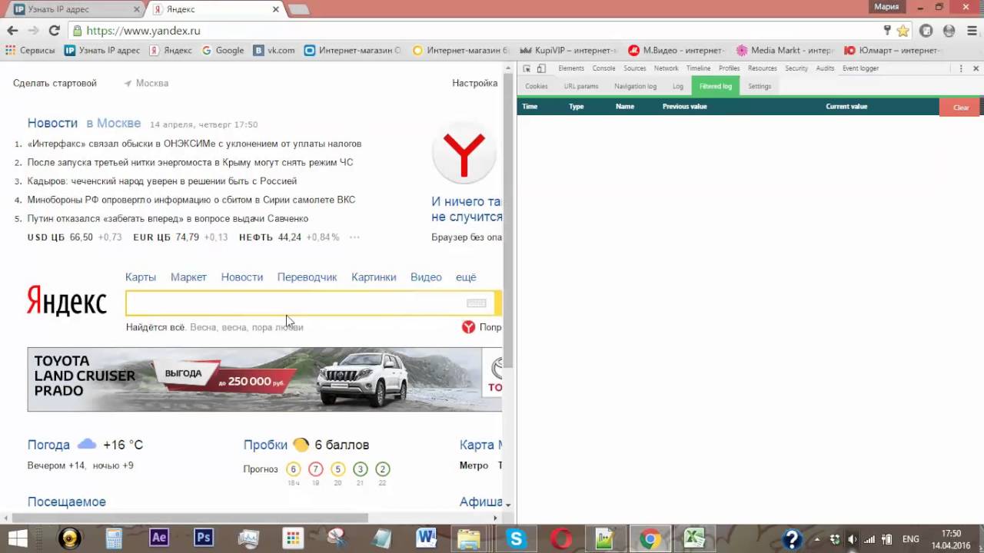The height and width of the screenshot is (553, 984).
Task: Open Skype from the taskbar
Action: point(516,539)
